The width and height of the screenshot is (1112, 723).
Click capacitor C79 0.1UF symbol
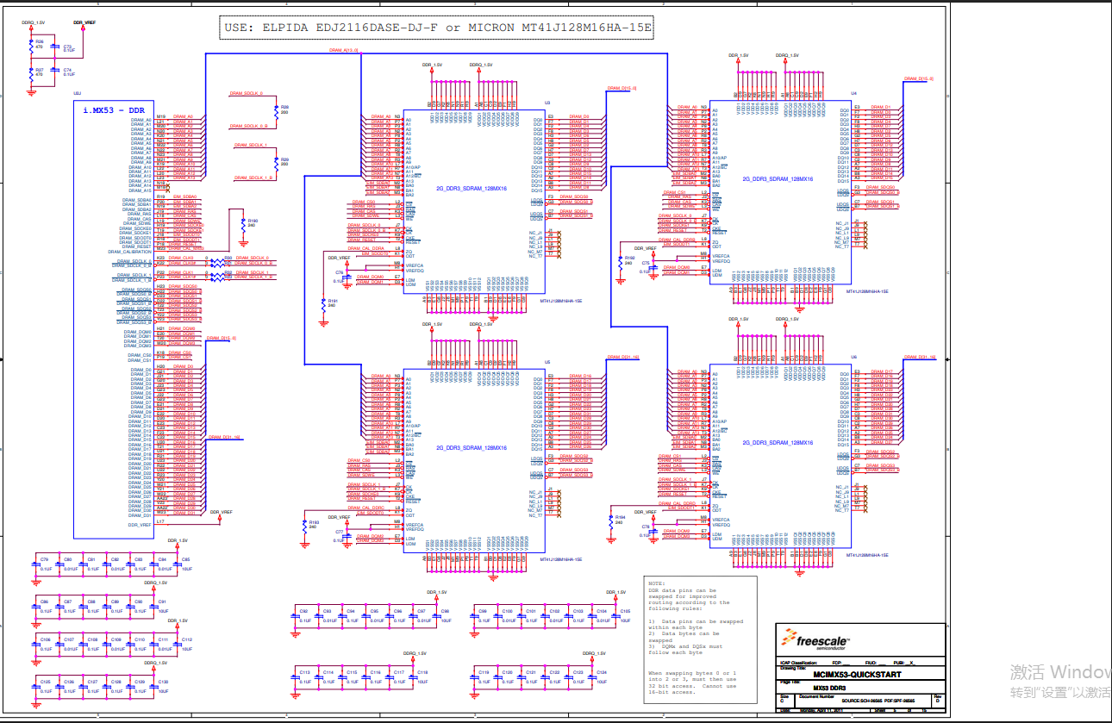(36, 564)
